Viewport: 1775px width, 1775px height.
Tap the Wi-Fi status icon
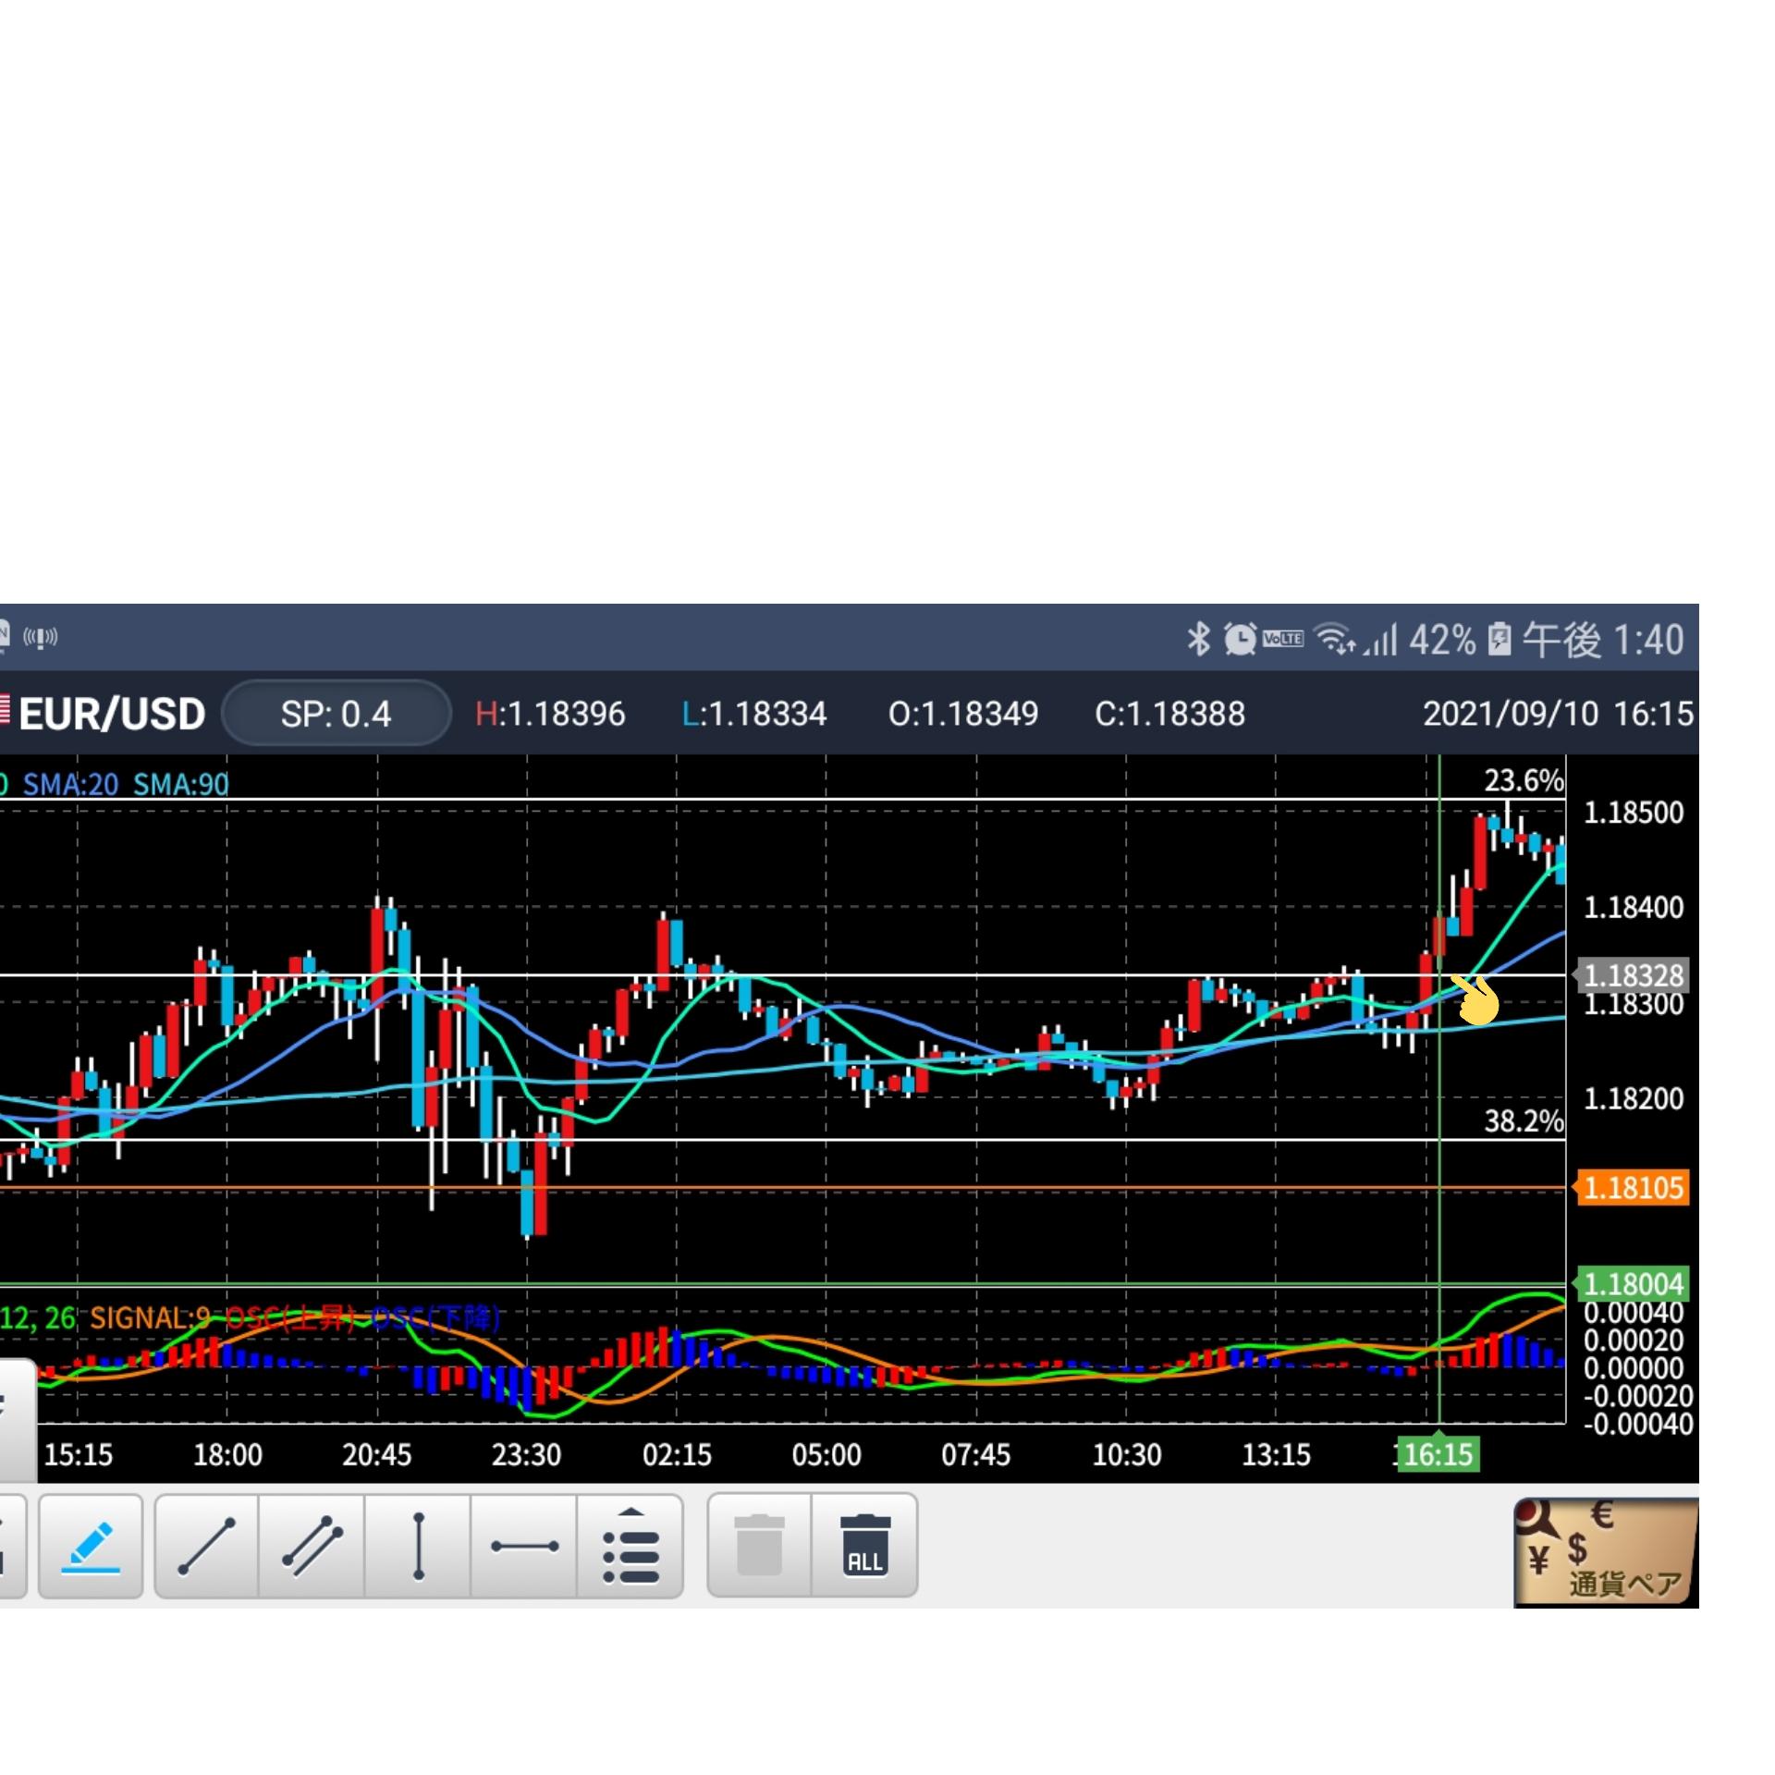[1335, 639]
